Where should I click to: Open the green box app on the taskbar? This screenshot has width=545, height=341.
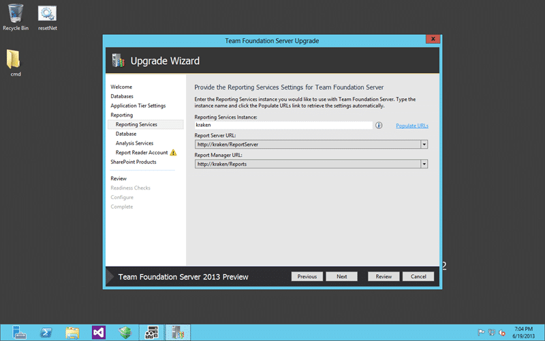tap(125, 333)
